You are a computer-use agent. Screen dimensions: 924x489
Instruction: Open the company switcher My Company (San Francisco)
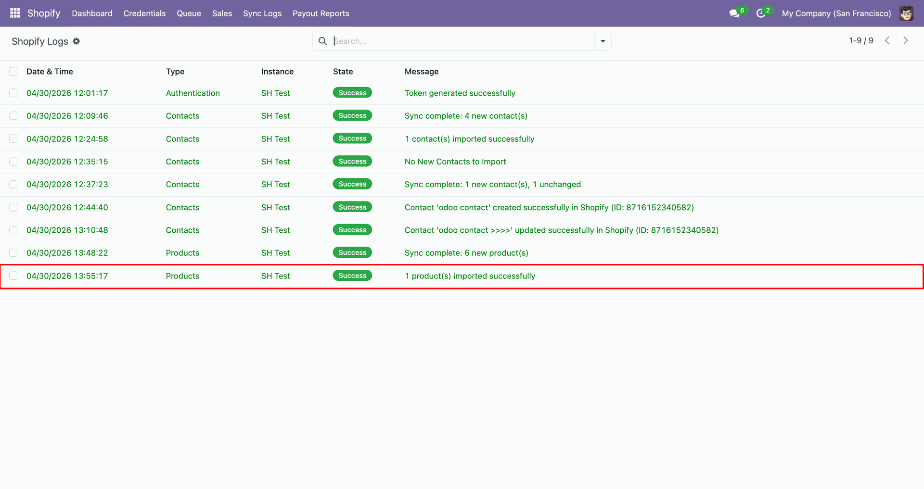tap(836, 13)
